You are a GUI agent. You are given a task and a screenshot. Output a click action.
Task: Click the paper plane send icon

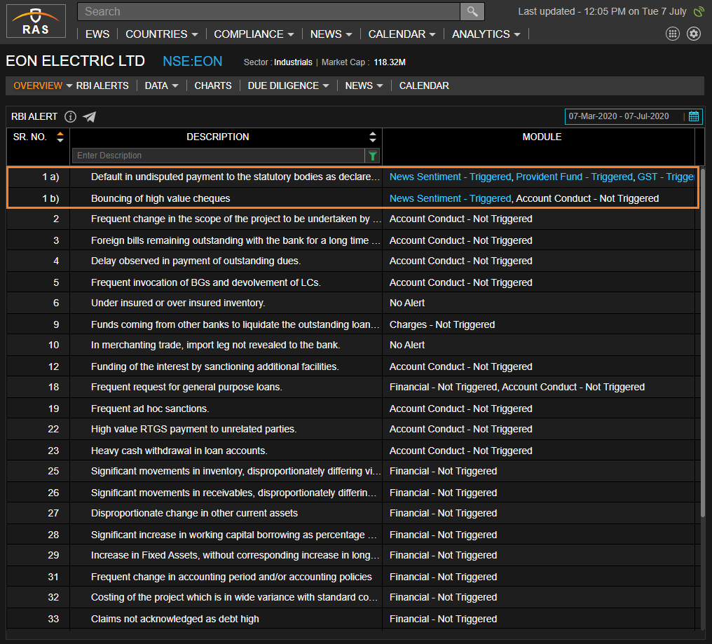89,117
